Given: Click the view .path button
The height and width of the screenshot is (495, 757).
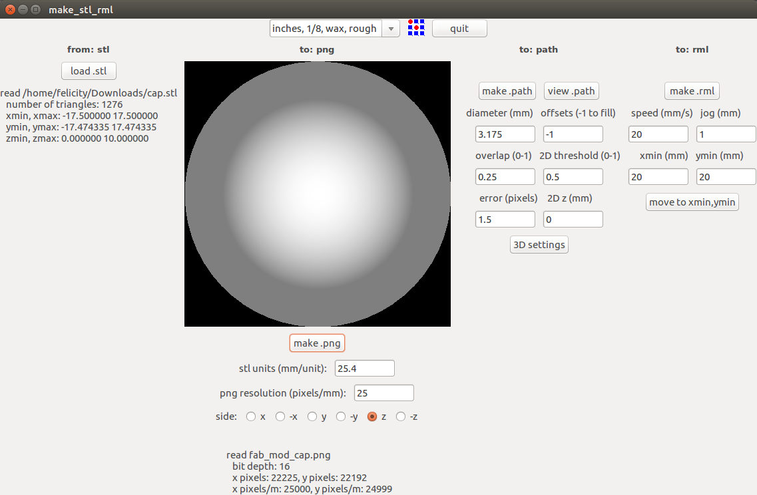Looking at the screenshot, I should 572,90.
